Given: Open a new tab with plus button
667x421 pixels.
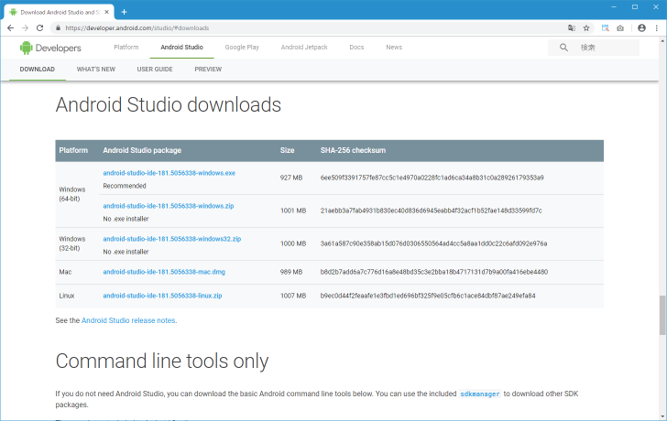Looking at the screenshot, I should click(124, 12).
